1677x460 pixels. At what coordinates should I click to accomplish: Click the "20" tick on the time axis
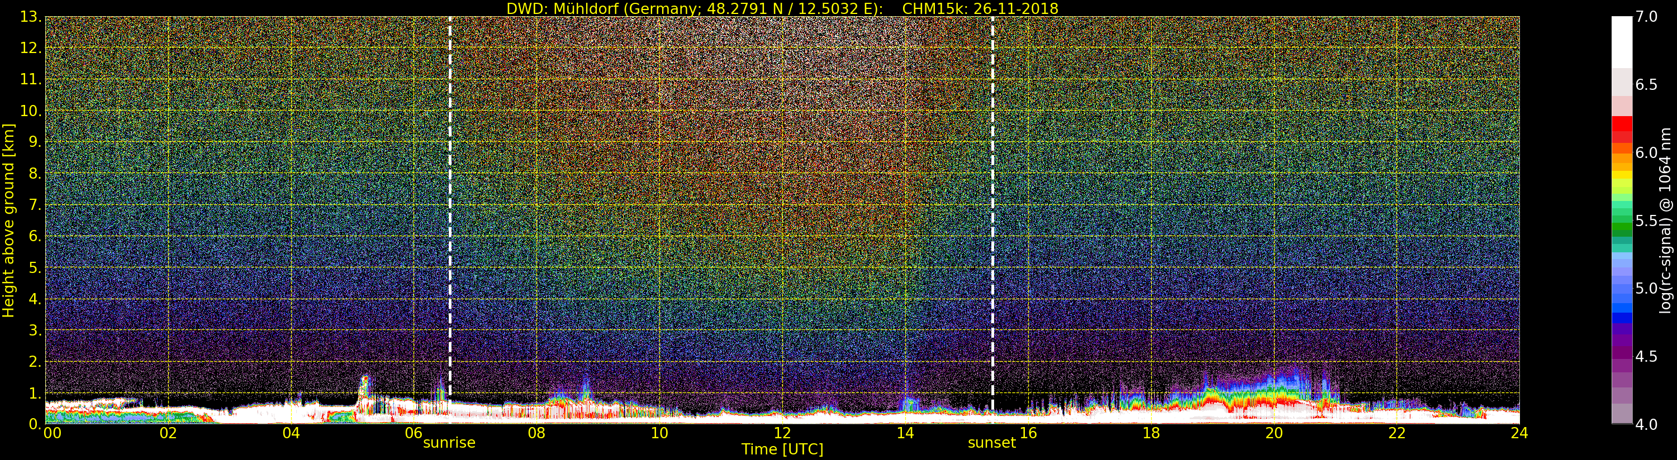(x=1274, y=433)
